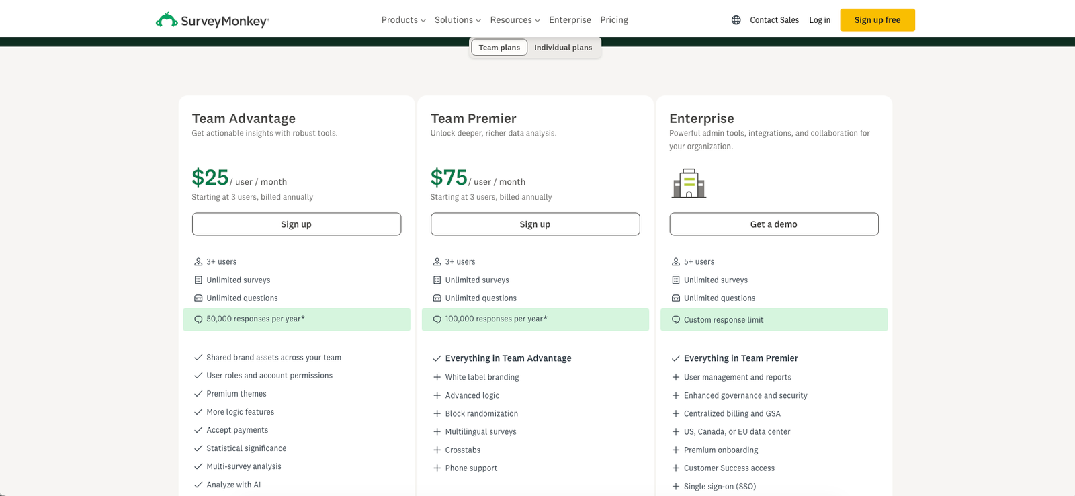Click Contact Sales in the header
Screen dimensions: 1075x496
(x=774, y=20)
